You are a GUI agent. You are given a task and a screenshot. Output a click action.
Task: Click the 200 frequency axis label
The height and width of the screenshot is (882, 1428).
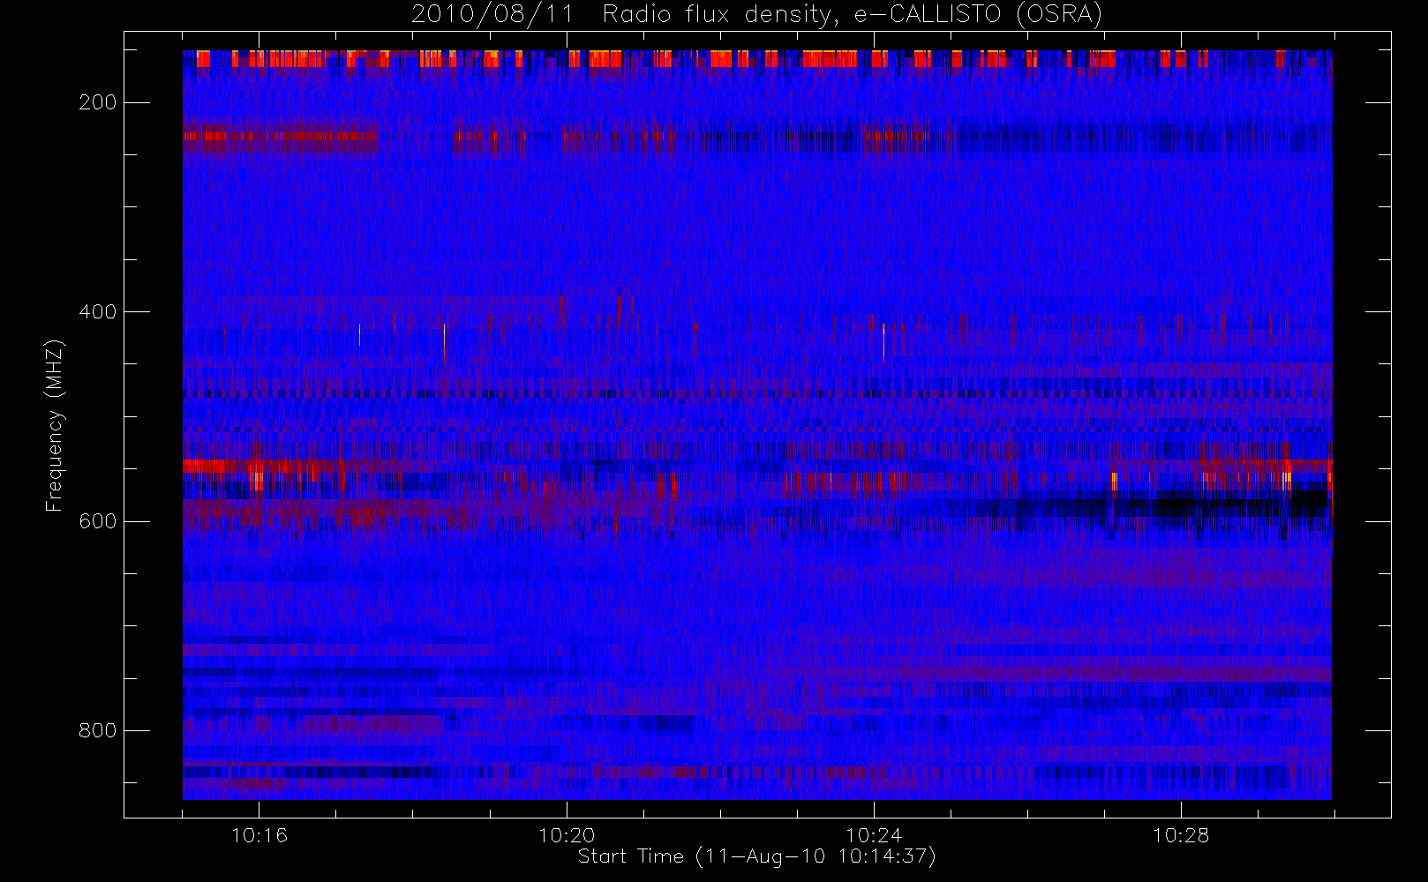pos(98,102)
